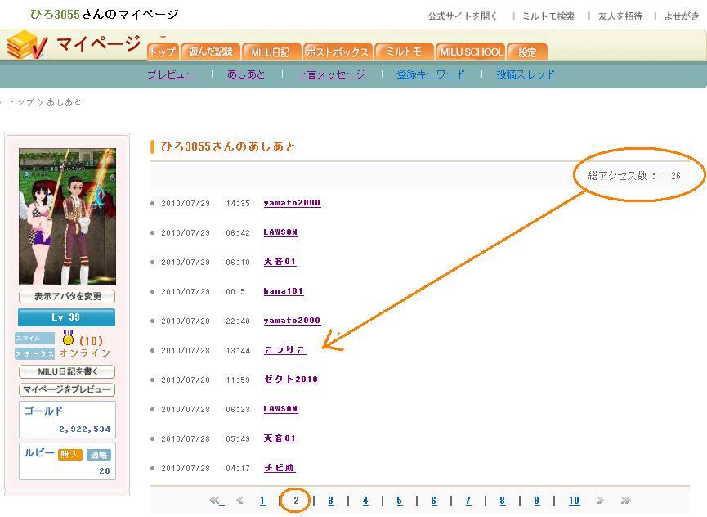Click the avatar image thumbnail
This screenshot has width=707, height=517.
click(67, 216)
